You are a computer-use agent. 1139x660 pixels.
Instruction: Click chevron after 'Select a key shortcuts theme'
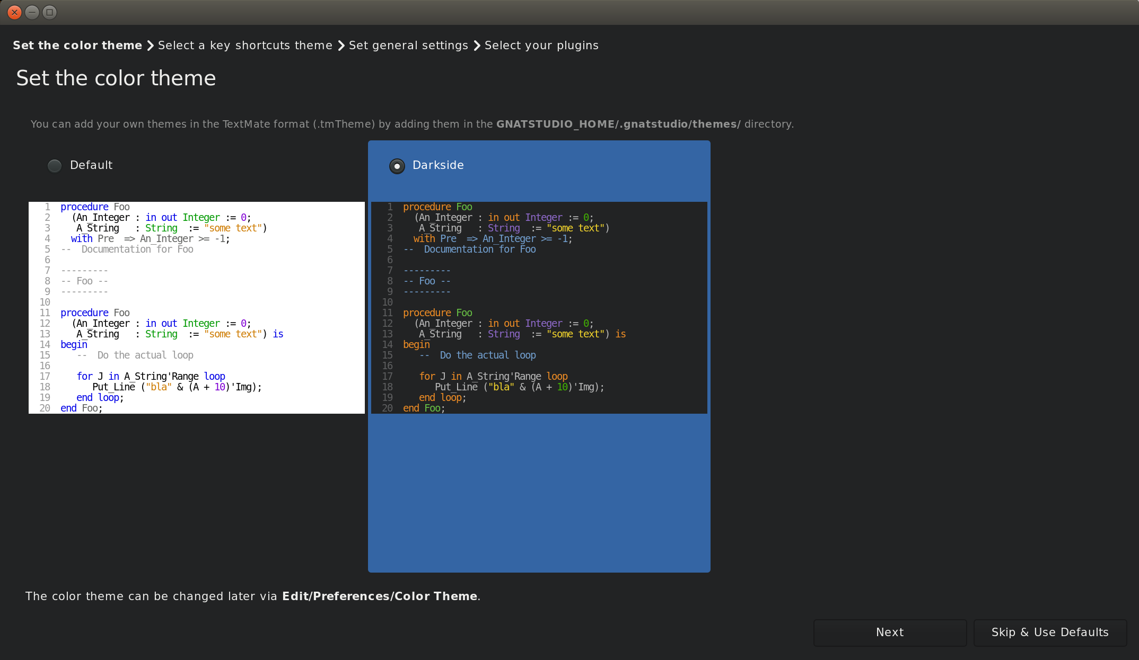pyautogui.click(x=341, y=46)
